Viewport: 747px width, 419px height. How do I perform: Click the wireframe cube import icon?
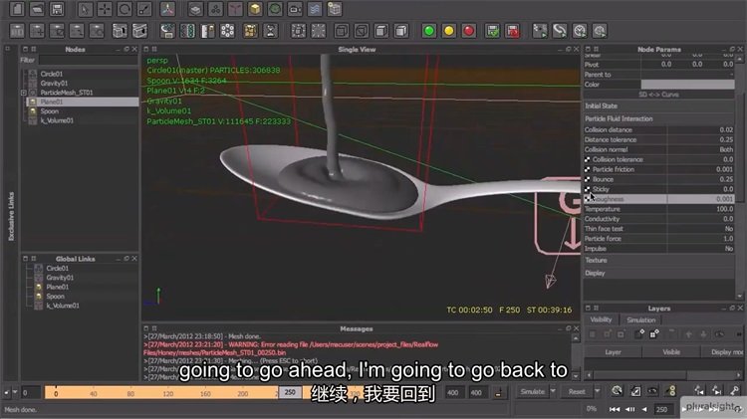click(x=335, y=9)
